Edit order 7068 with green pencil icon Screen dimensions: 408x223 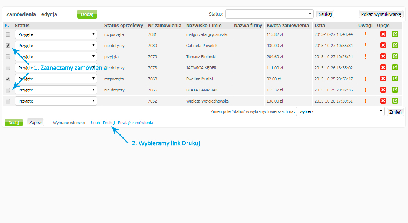[x=395, y=79]
